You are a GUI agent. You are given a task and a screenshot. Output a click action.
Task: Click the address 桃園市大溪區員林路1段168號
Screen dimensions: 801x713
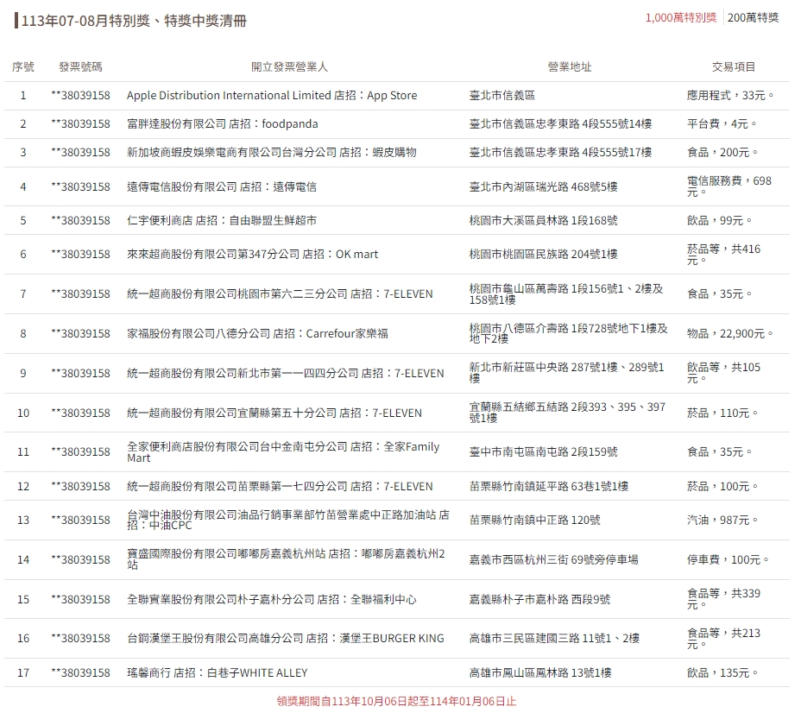coord(544,221)
